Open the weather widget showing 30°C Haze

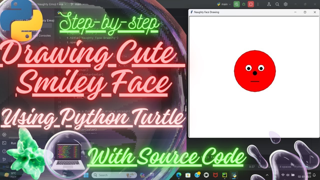click(x=10, y=175)
